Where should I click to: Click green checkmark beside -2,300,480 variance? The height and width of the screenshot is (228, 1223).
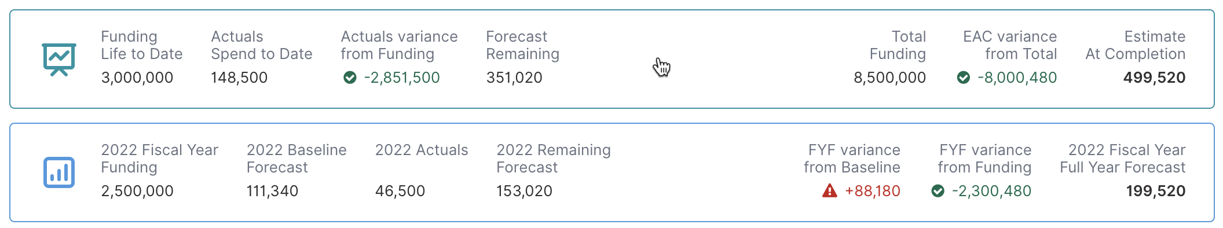coord(938,191)
